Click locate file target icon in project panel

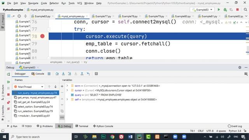tap(19, 16)
